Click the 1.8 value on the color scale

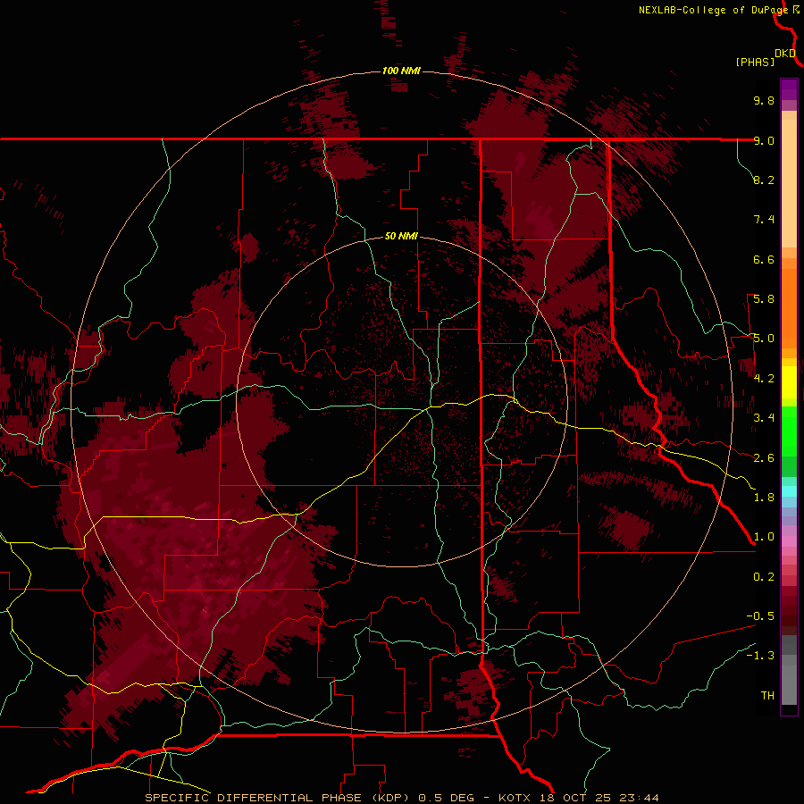pos(764,498)
